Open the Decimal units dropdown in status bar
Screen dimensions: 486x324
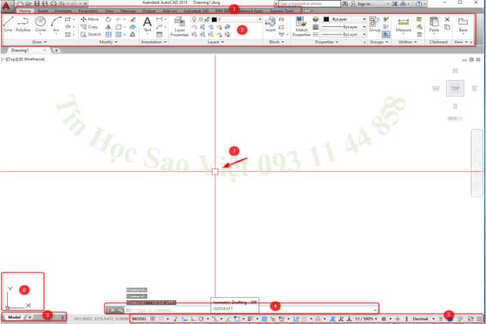tap(424, 319)
